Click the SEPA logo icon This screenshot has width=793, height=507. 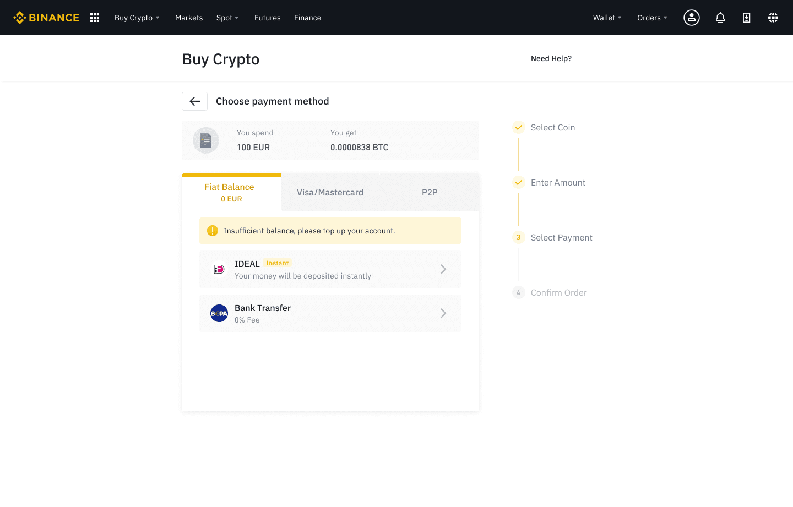(219, 313)
